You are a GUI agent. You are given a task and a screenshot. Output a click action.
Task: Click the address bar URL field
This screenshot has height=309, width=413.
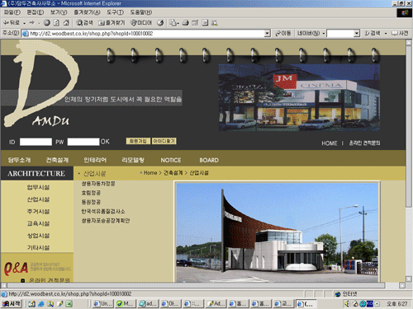tap(146, 34)
